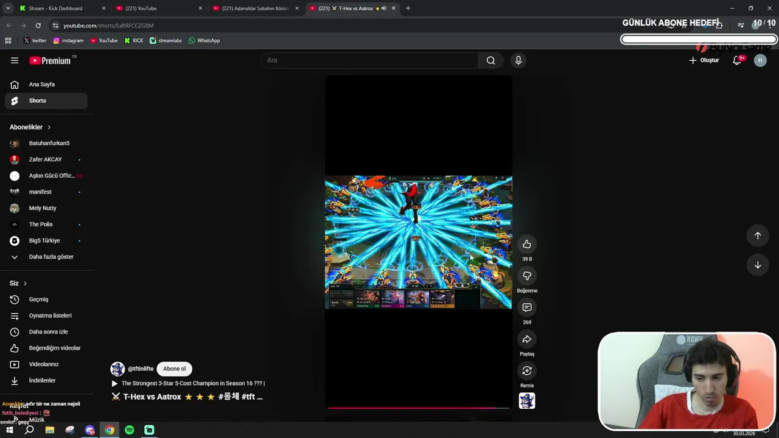Share the short via Paylaş

[527, 339]
